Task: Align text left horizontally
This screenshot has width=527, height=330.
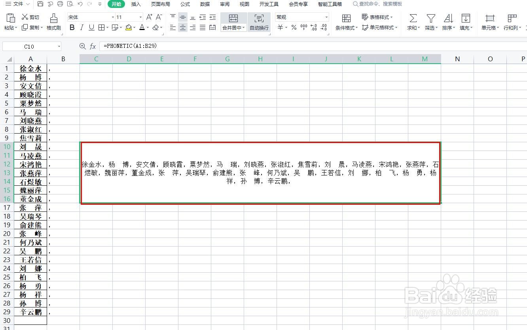Action: click(x=173, y=27)
